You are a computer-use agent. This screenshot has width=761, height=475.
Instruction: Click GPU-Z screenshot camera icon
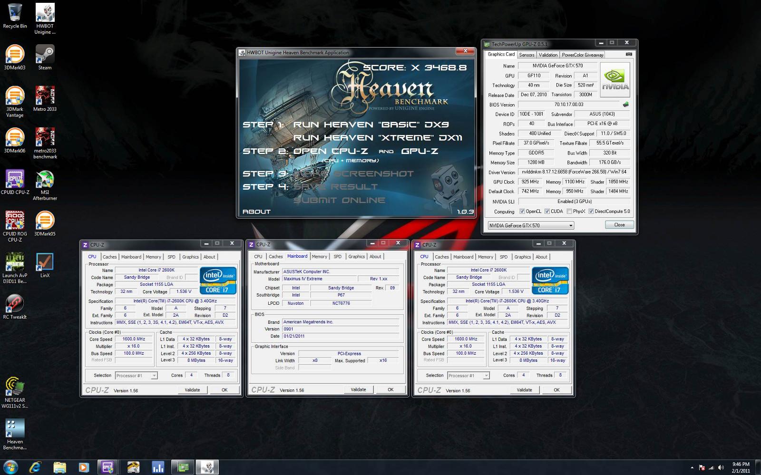click(x=629, y=55)
